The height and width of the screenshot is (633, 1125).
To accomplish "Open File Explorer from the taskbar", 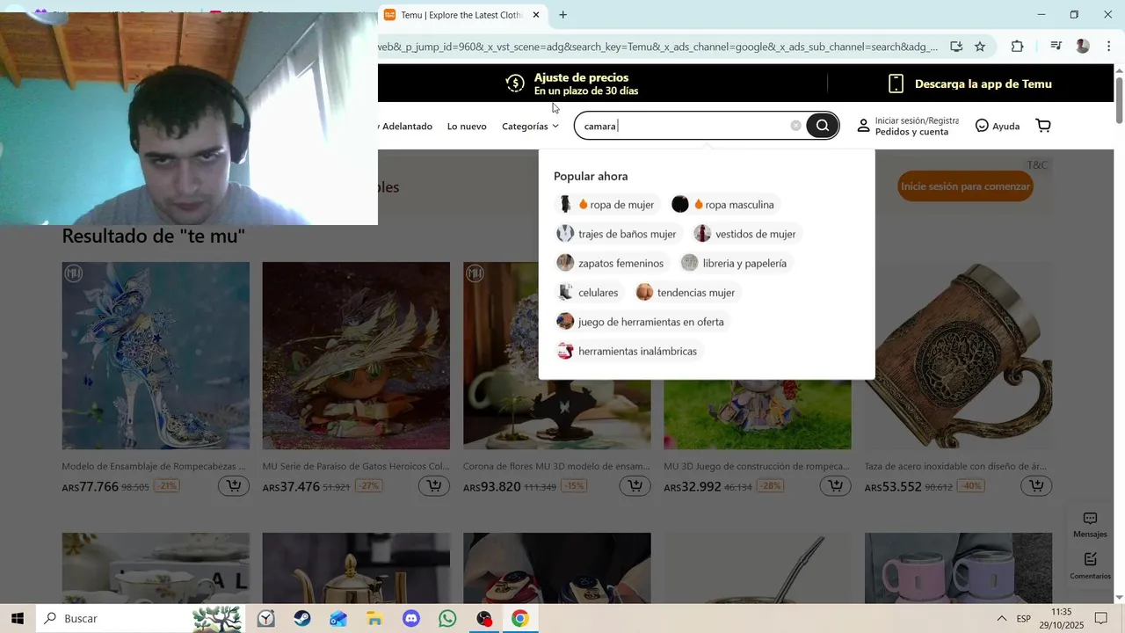I will point(375,618).
